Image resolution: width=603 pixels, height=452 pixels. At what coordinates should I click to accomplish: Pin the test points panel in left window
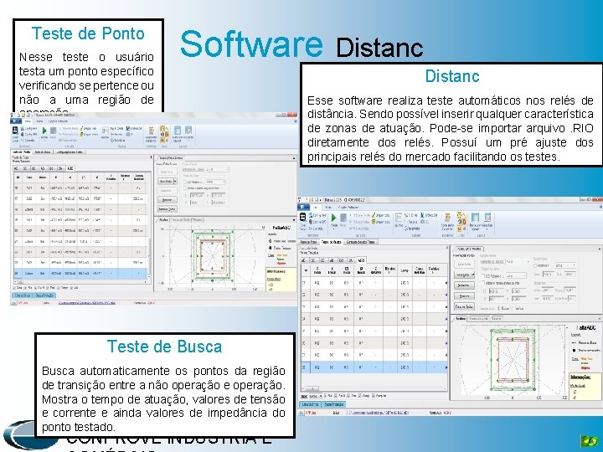tap(151, 157)
